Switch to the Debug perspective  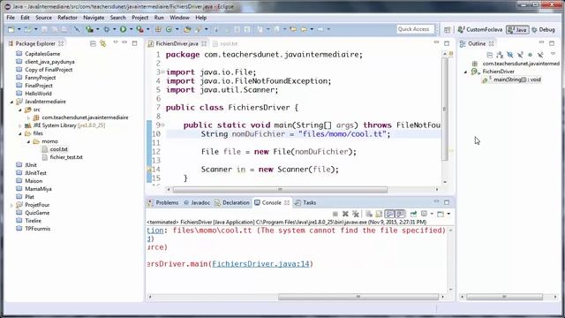pos(543,29)
